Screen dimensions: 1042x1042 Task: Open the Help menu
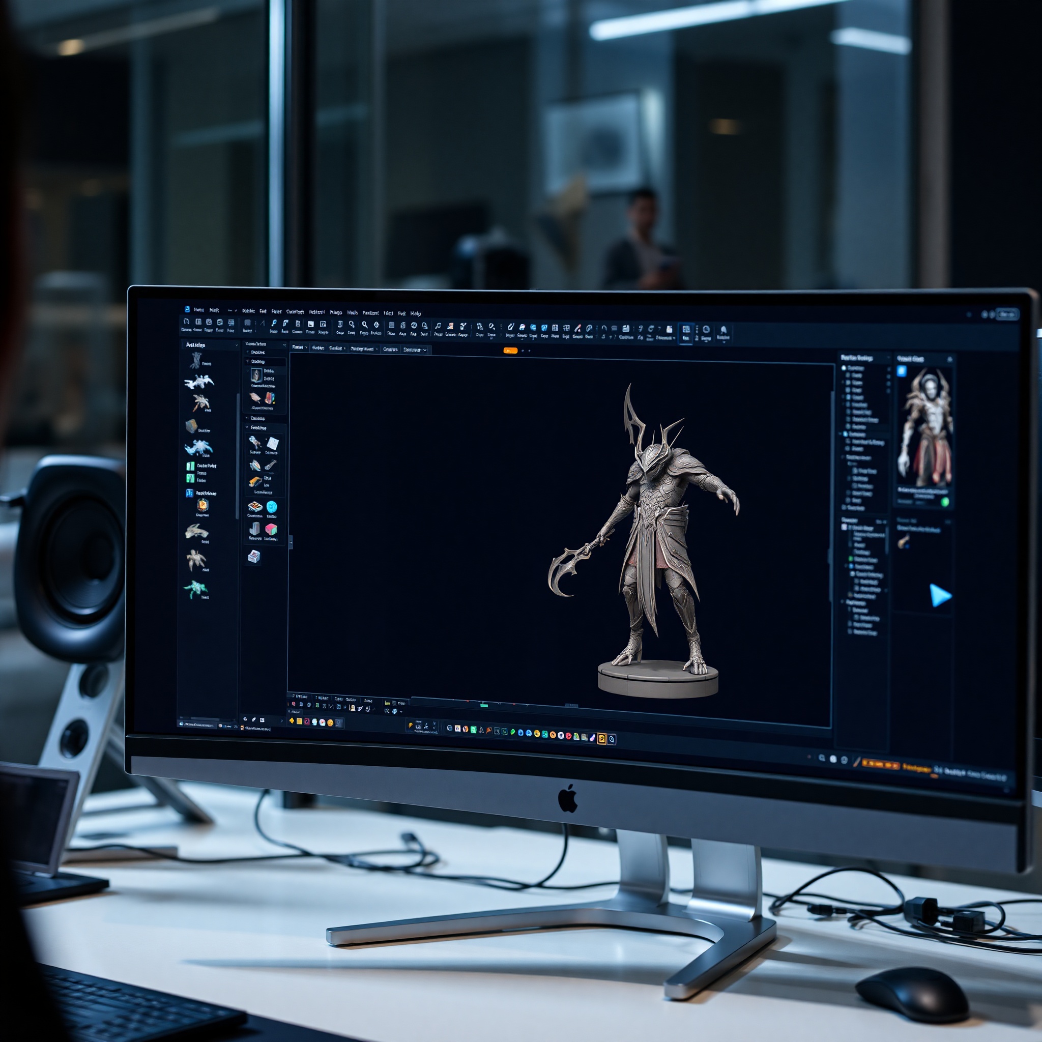click(416, 313)
